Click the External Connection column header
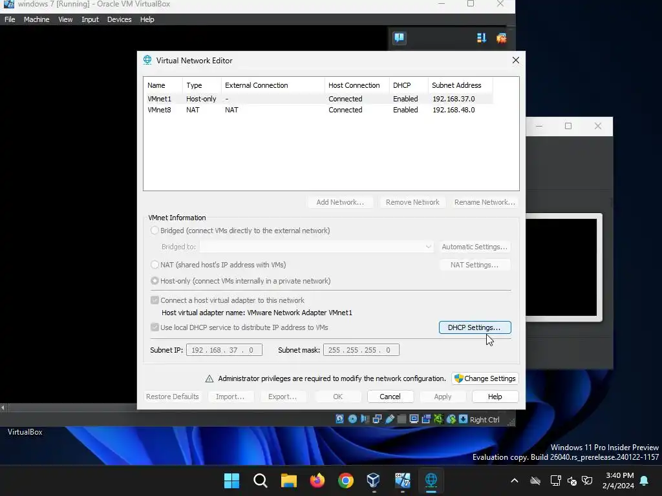662x496 pixels. coord(273,85)
